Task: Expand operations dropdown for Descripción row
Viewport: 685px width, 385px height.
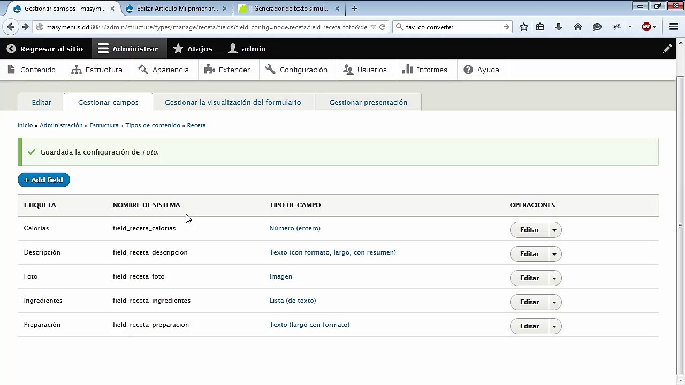Action: click(554, 254)
